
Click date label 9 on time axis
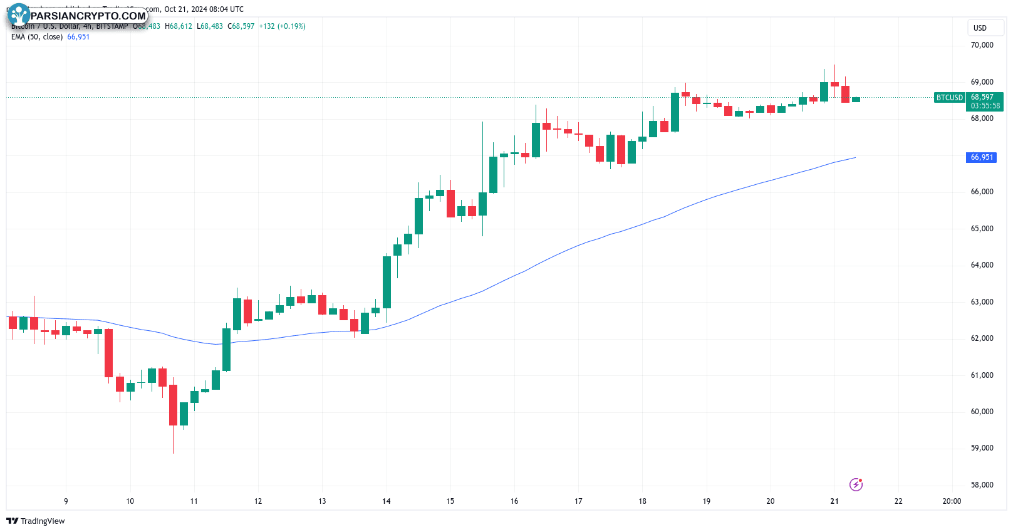(x=66, y=501)
